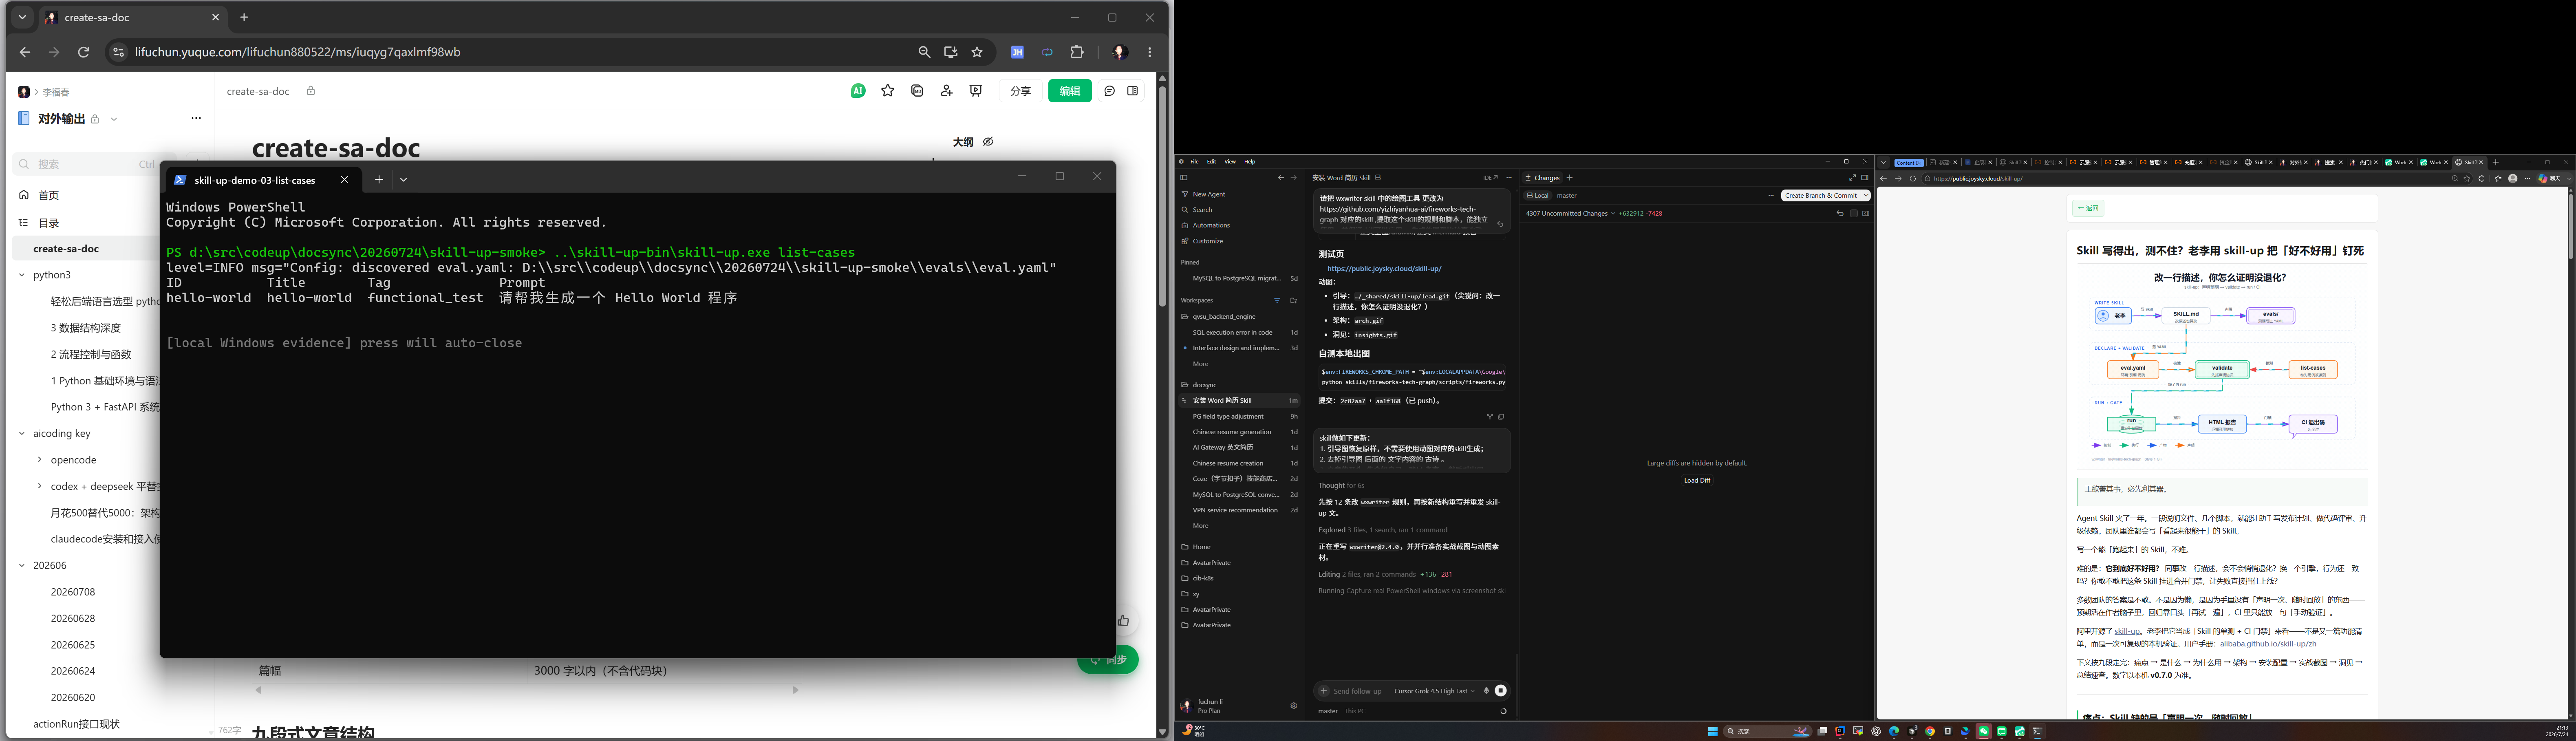The width and height of the screenshot is (2576, 741).
Task: Collapse the python3 tree folder
Action: point(21,275)
